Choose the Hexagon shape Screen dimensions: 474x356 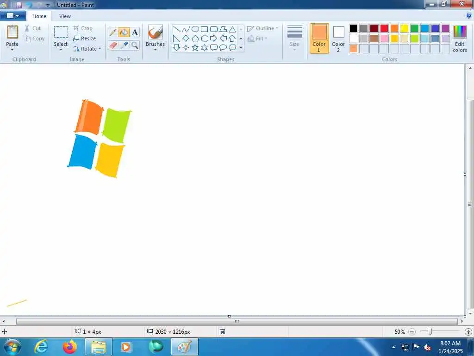[x=204, y=38]
